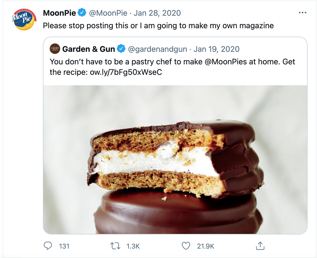Click the Garden & Gun account name
Image resolution: width=317 pixels, height=258 pixels.
89,49
